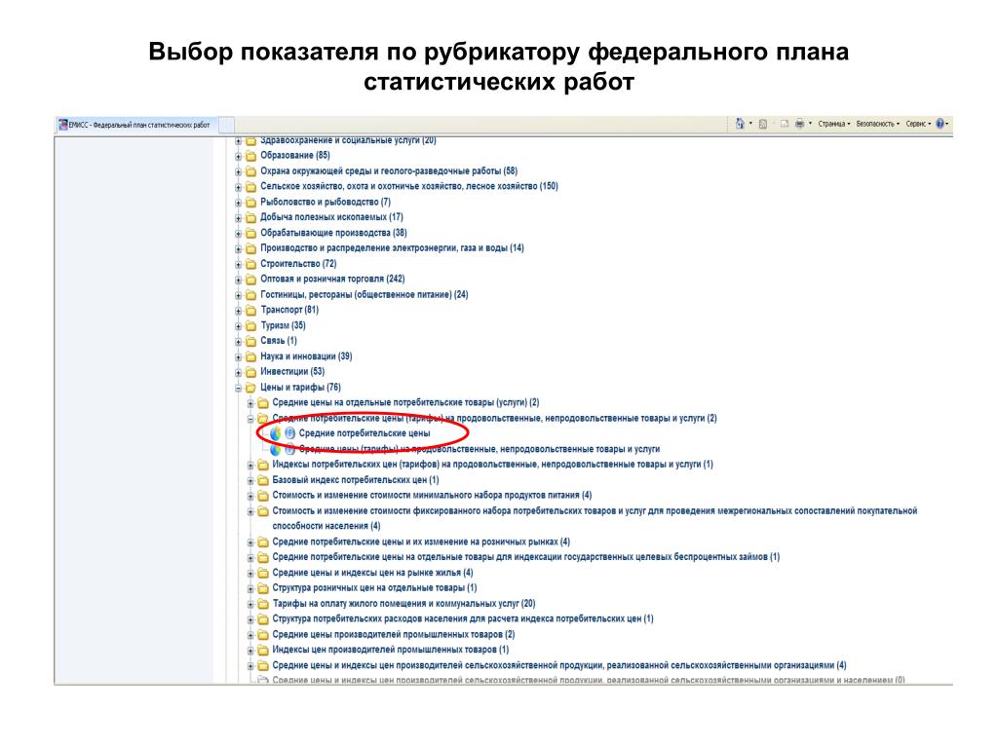Select Охрана окружающей среды и геолого-разведочные работы (58)
998x748 pixels.
[x=389, y=171]
